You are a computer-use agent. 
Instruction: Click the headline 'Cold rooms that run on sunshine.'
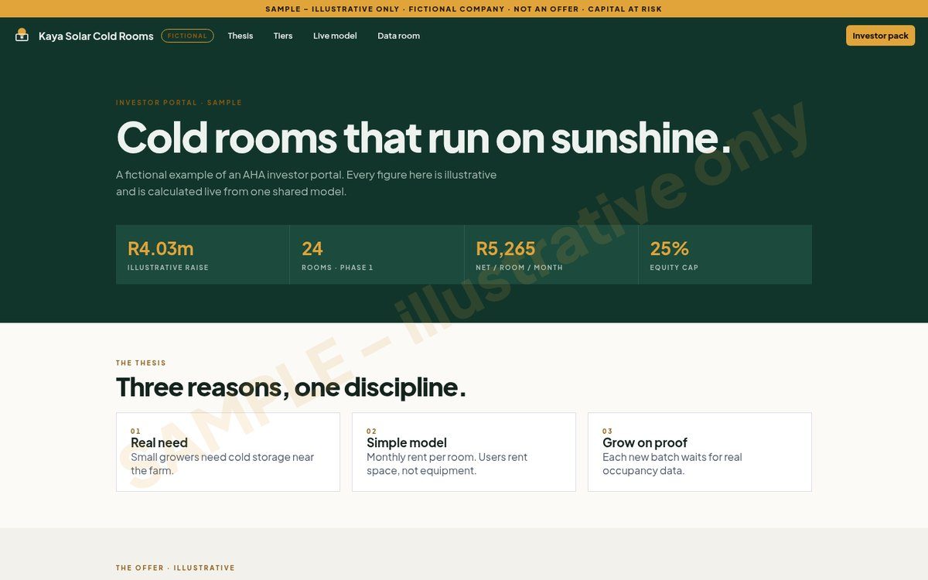(x=424, y=137)
